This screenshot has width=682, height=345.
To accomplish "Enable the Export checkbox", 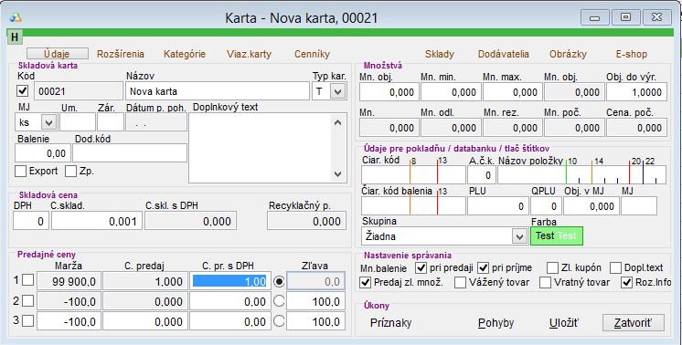I will (20, 171).
